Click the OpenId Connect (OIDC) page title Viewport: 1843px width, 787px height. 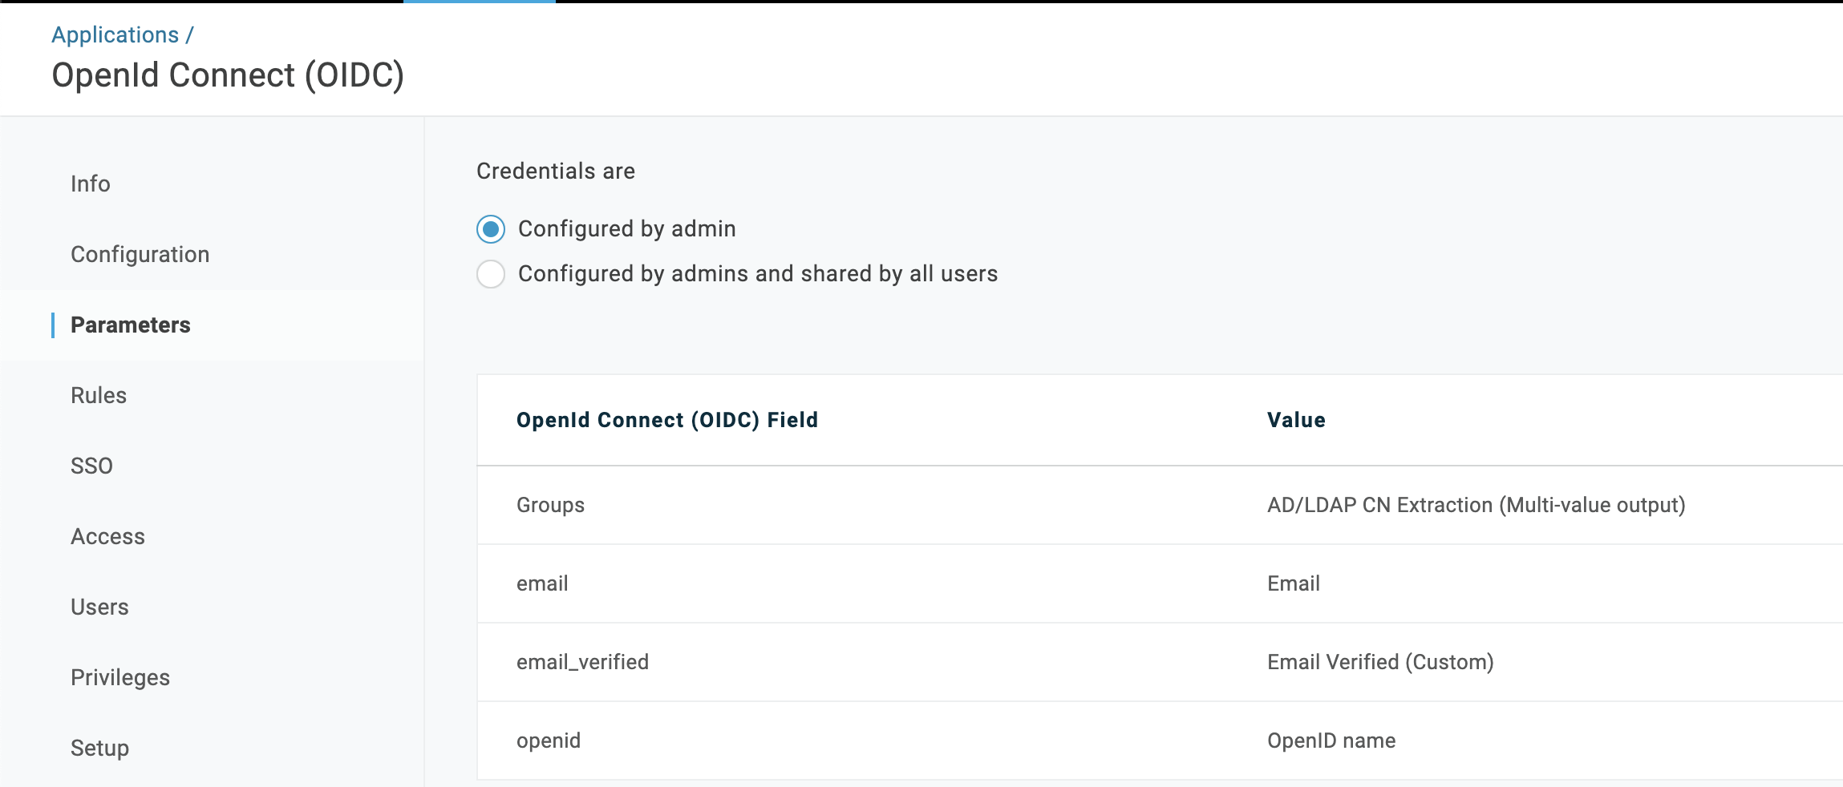click(x=229, y=75)
